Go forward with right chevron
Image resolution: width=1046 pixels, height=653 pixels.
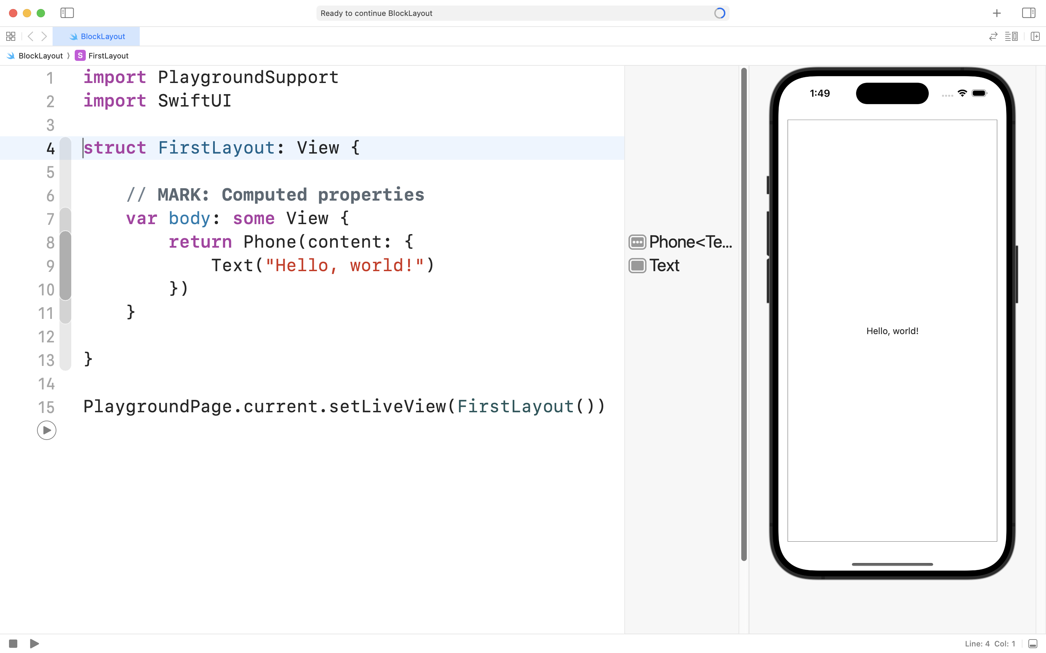click(44, 36)
